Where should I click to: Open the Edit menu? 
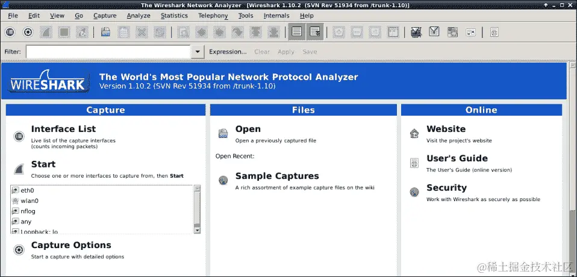point(34,16)
